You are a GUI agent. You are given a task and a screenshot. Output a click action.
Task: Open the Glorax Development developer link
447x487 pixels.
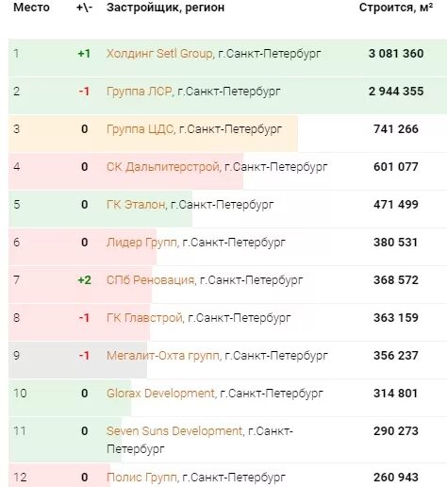coord(160,394)
